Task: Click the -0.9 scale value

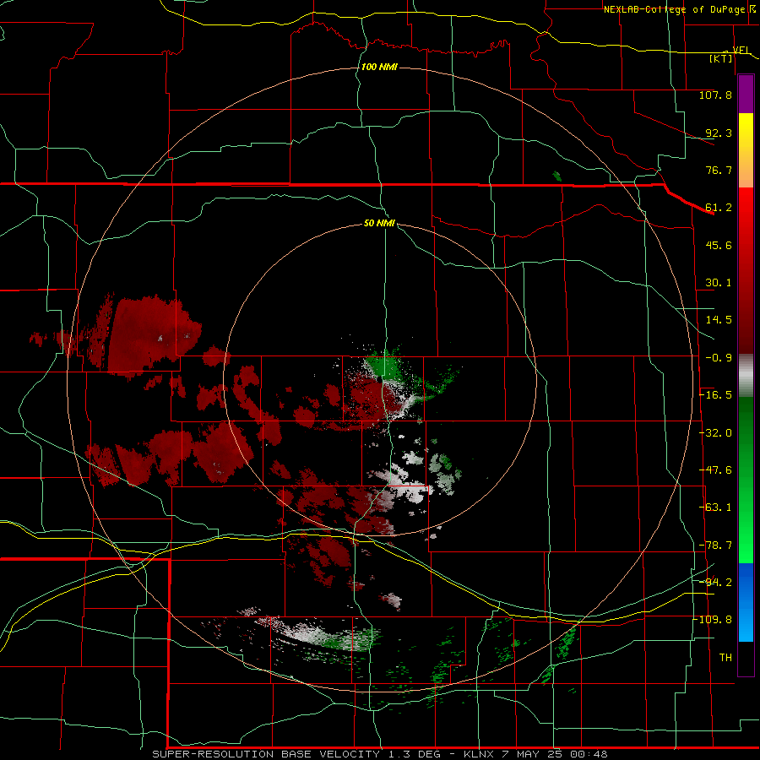Action: (x=719, y=358)
